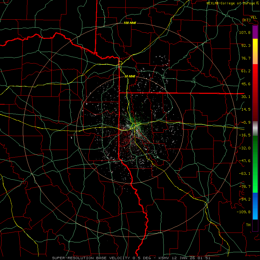Click the -16.5 legend value

tap(245, 135)
